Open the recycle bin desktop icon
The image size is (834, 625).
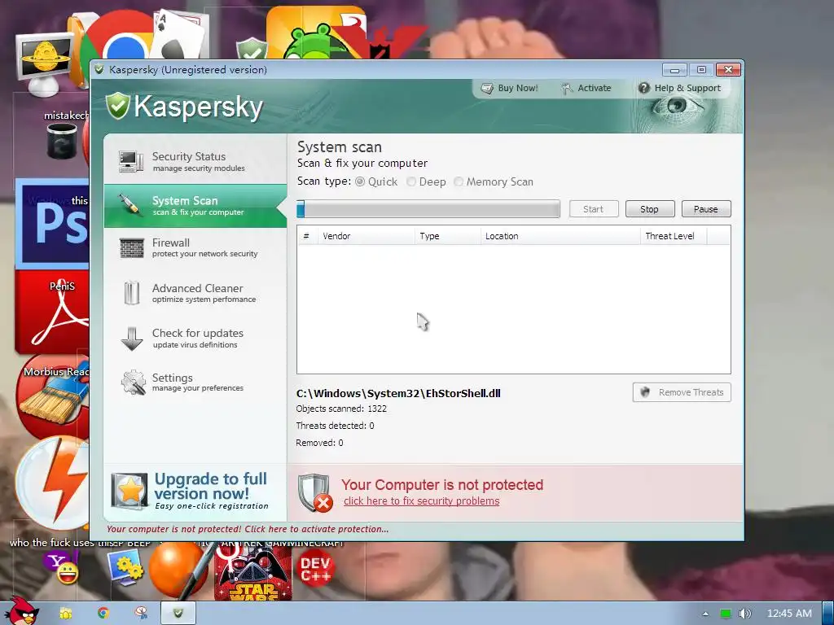point(62,141)
